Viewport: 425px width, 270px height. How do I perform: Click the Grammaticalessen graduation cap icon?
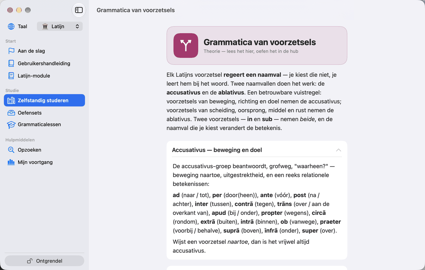pyautogui.click(x=11, y=125)
